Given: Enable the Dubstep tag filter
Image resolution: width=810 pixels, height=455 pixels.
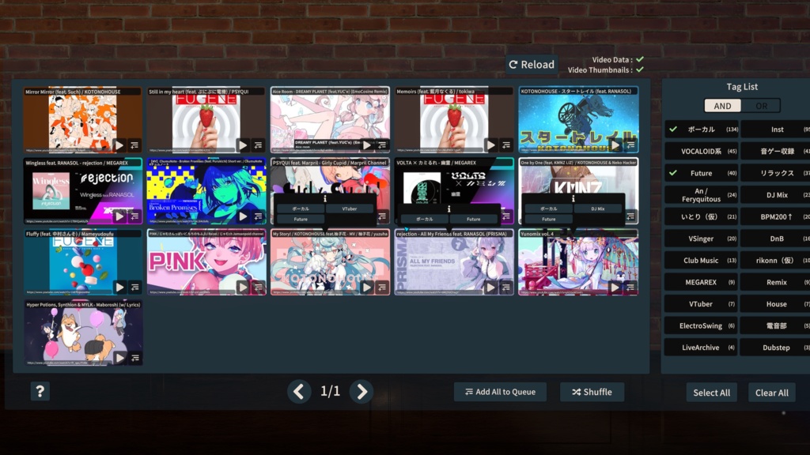Looking at the screenshot, I should click(775, 348).
